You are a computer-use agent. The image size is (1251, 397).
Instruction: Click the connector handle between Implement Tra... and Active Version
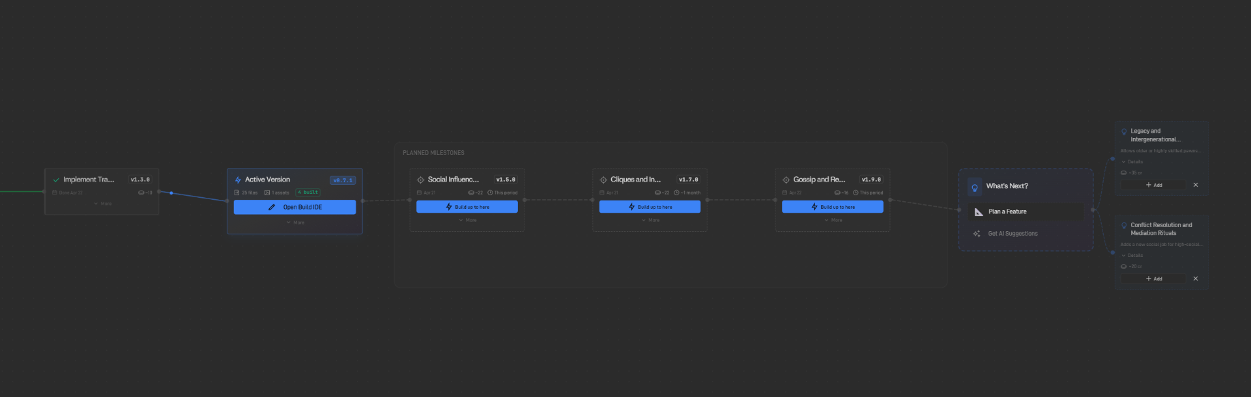click(171, 193)
